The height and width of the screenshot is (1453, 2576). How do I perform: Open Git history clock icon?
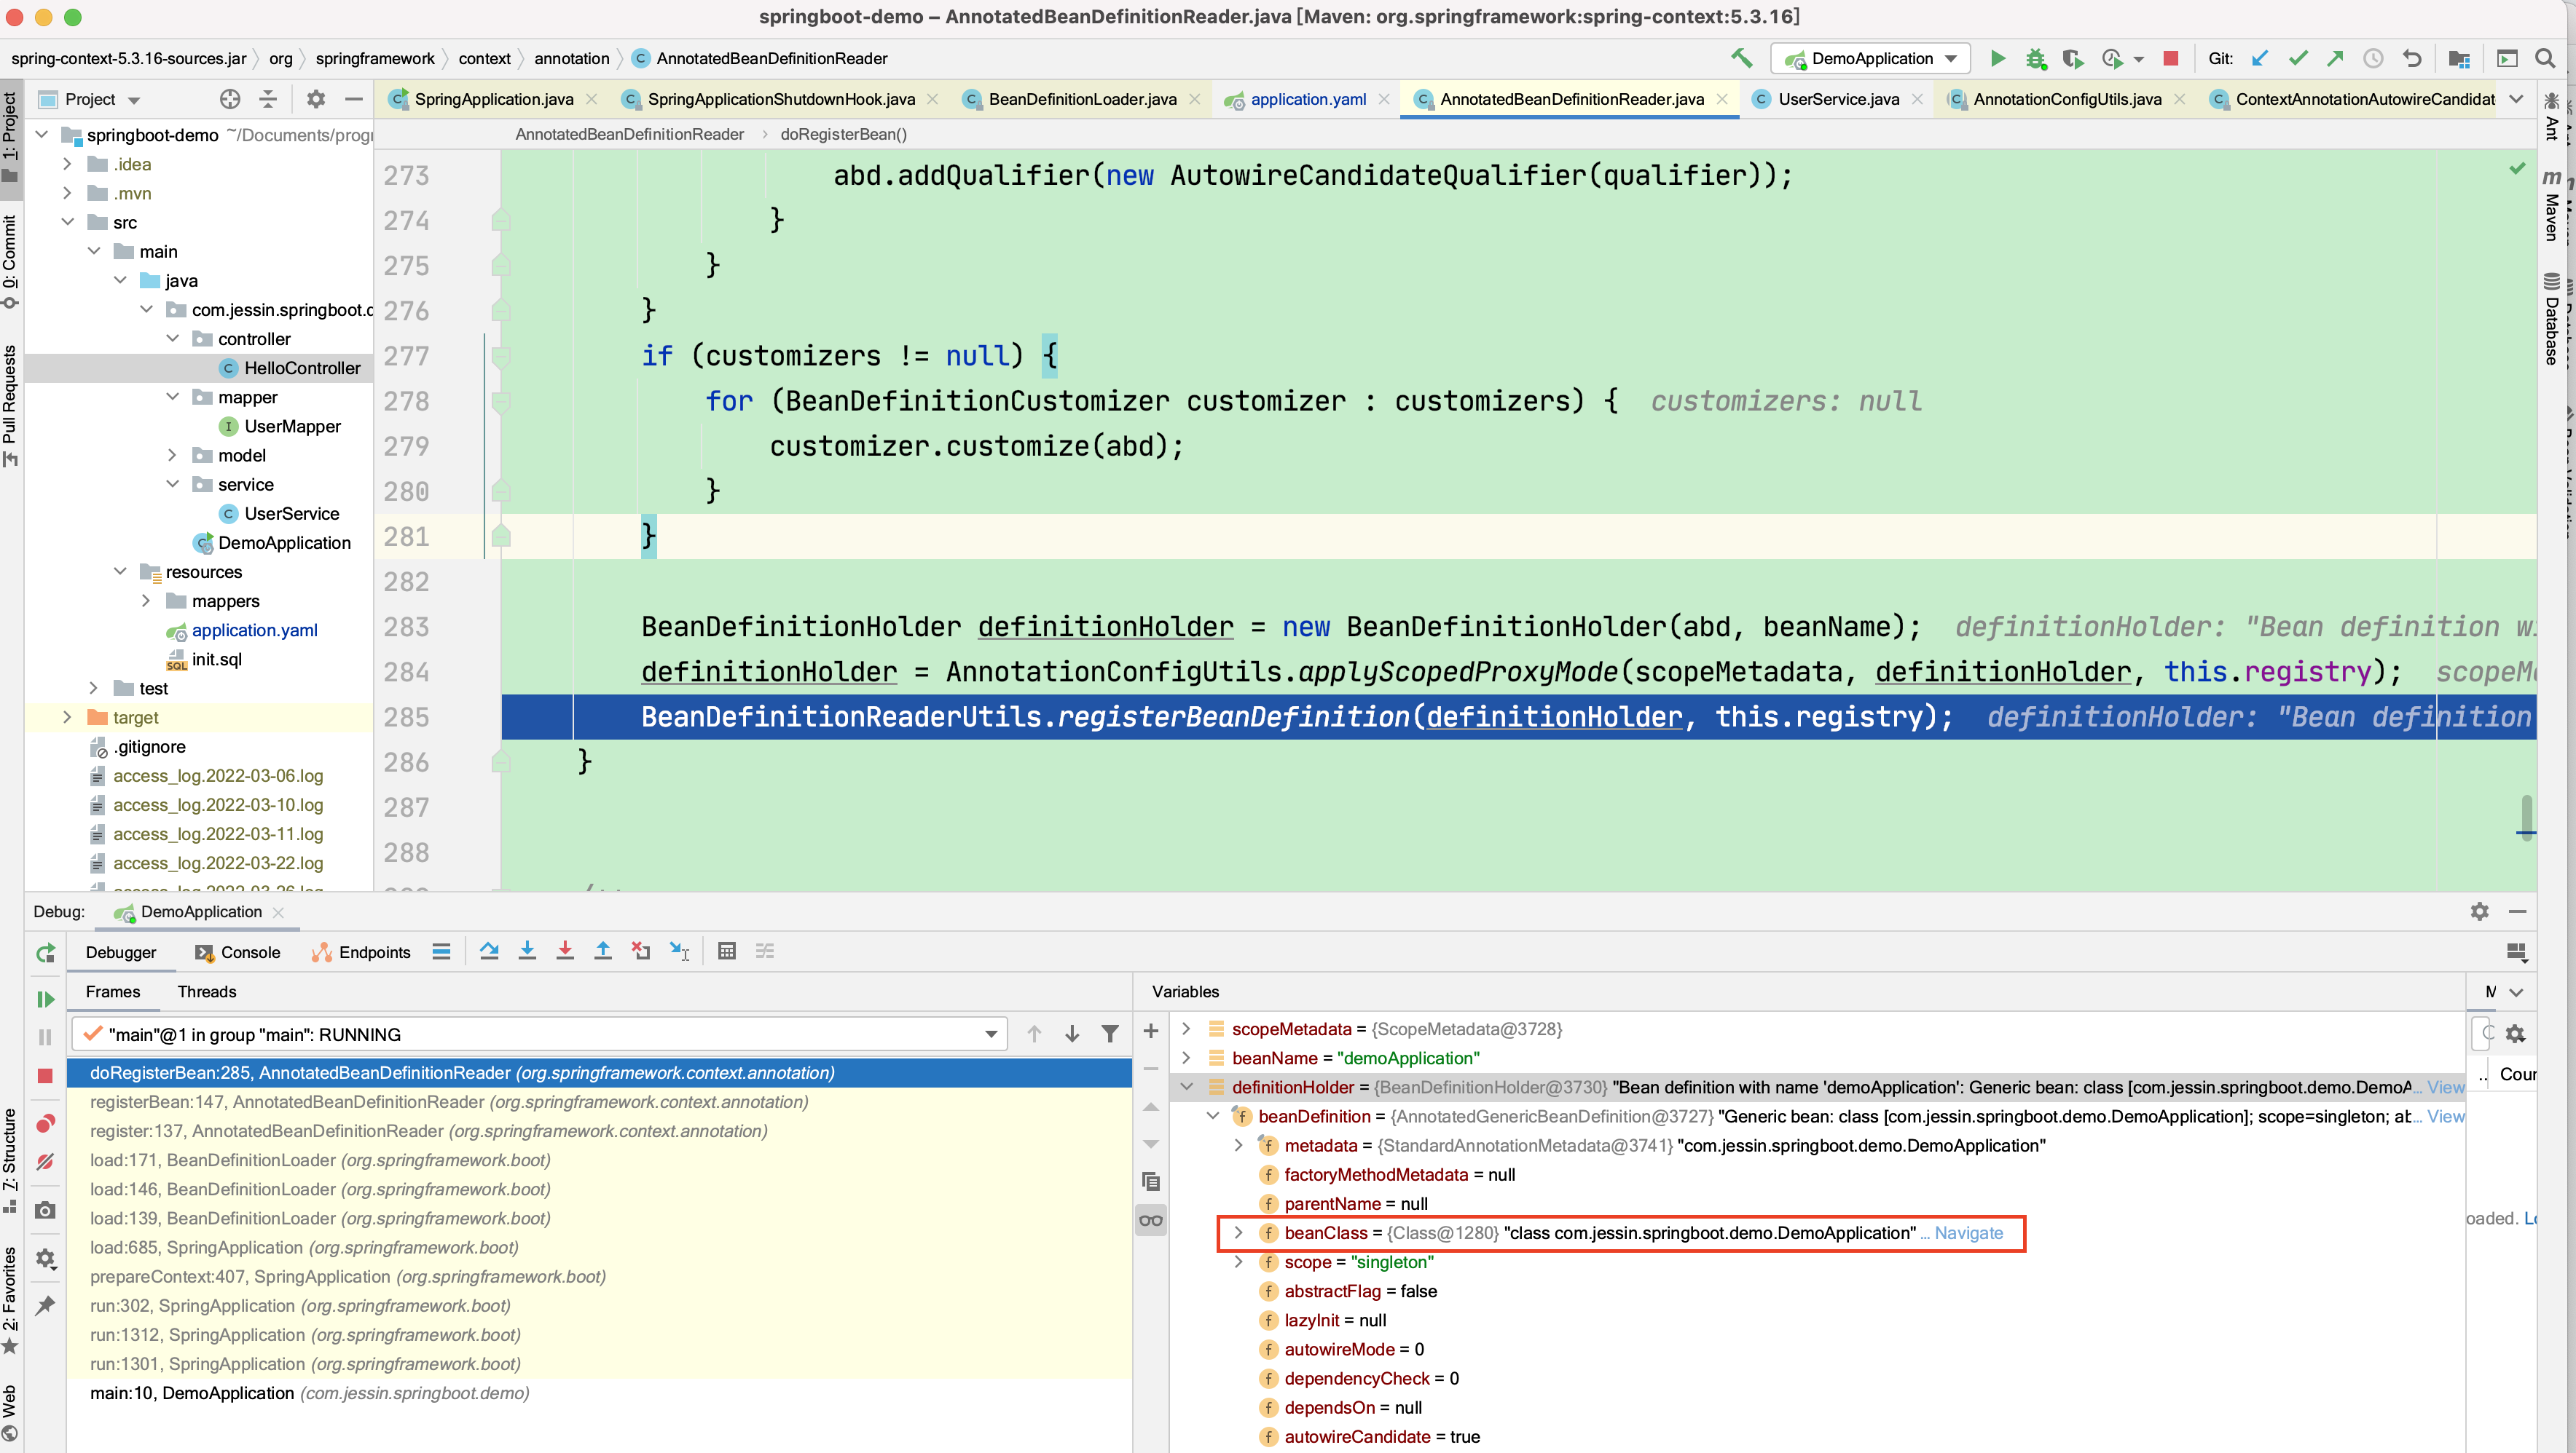(2373, 58)
